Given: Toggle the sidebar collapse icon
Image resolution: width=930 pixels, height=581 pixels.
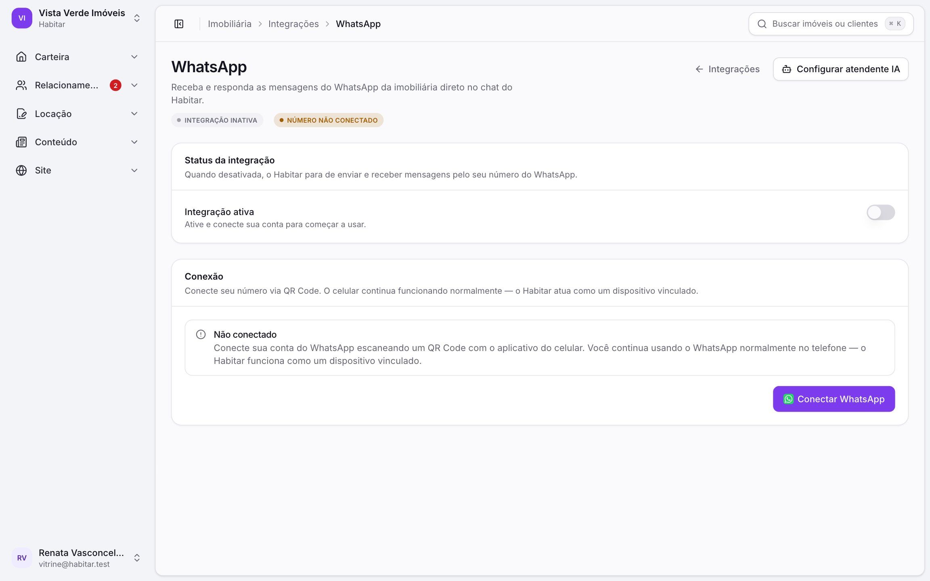Looking at the screenshot, I should (179, 24).
